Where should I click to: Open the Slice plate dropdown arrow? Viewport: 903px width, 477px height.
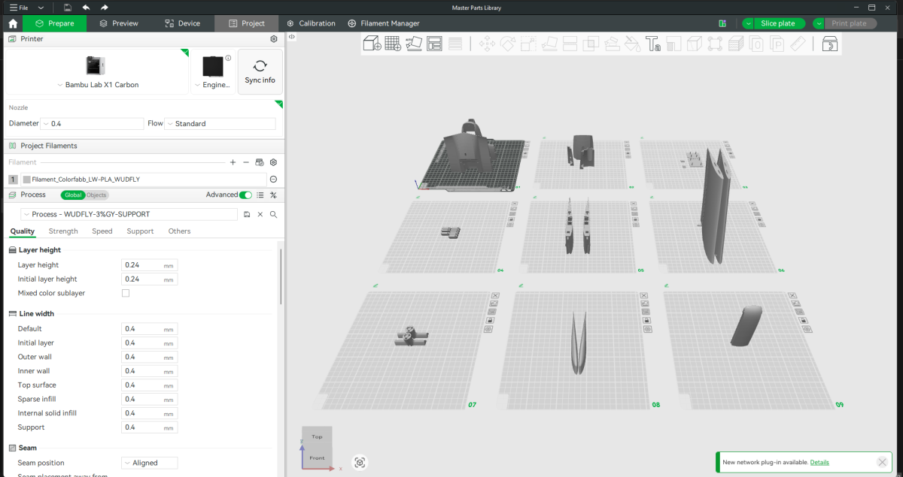[748, 23]
